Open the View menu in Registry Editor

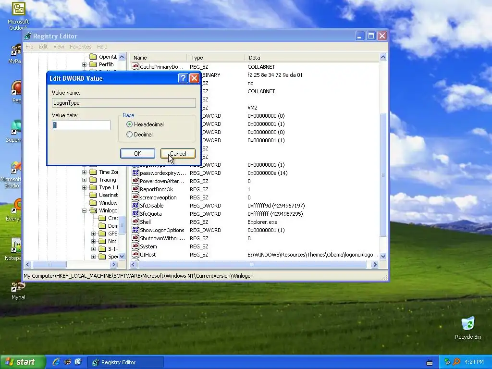coord(59,47)
